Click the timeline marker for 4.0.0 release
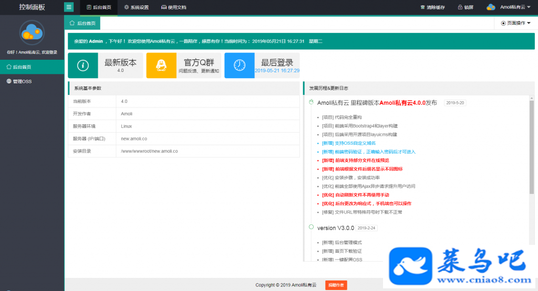 [x=311, y=102]
